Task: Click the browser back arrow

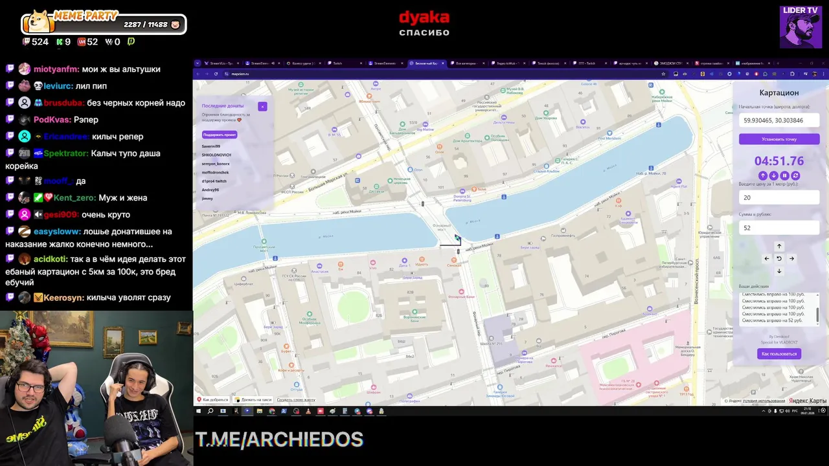Action: point(198,74)
